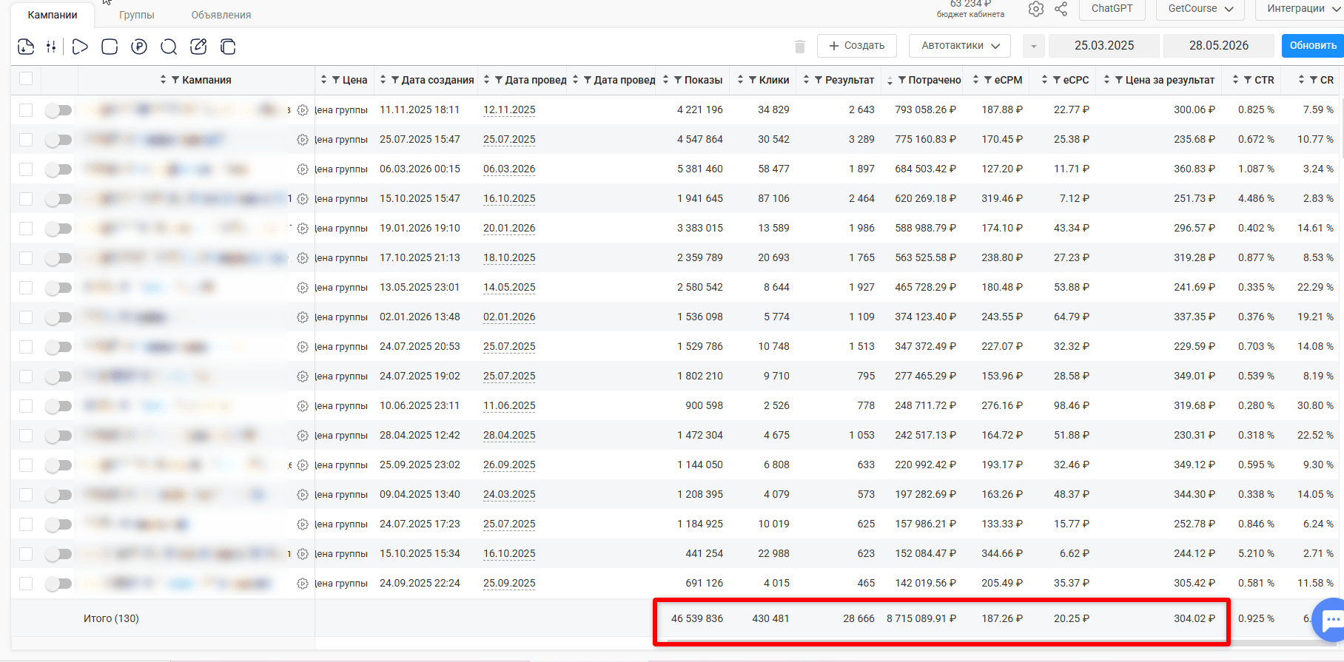
Task: Click the trash delete icon
Action: point(800,46)
